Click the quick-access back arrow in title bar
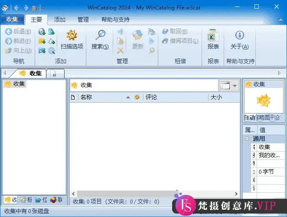 (16, 8)
